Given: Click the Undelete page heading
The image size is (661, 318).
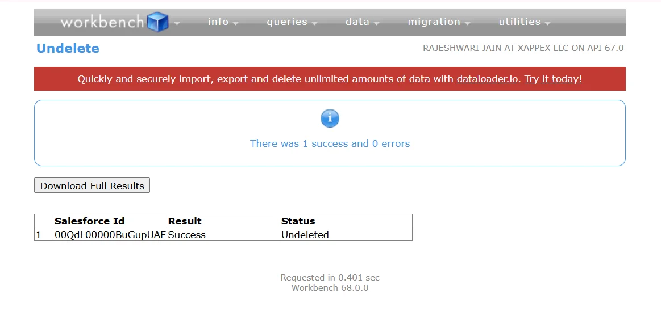Looking at the screenshot, I should click(x=68, y=48).
